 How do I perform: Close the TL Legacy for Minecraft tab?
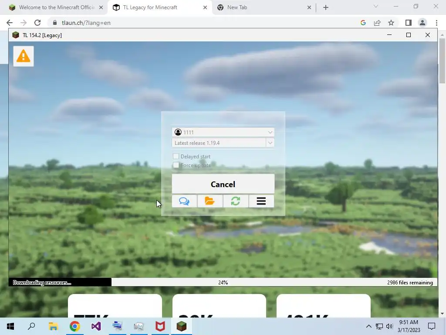coord(205,7)
